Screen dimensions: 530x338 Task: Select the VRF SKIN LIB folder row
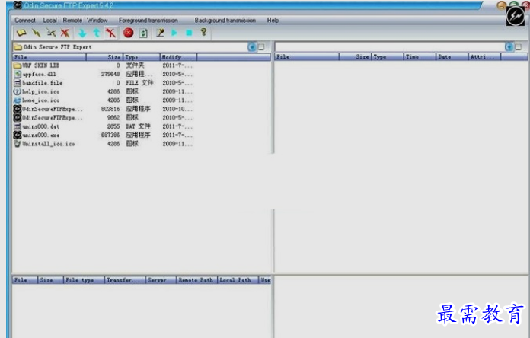[x=103, y=65]
